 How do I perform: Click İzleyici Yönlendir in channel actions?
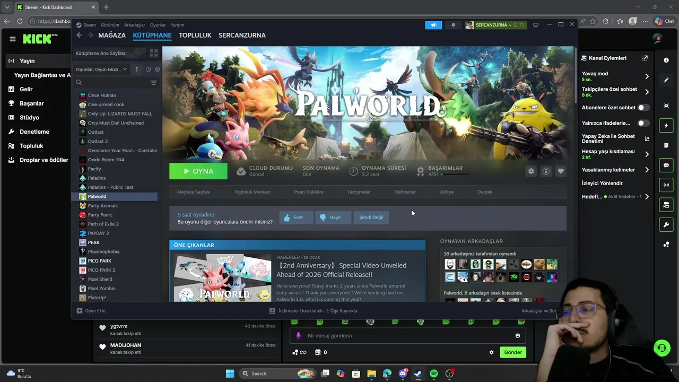click(x=602, y=183)
